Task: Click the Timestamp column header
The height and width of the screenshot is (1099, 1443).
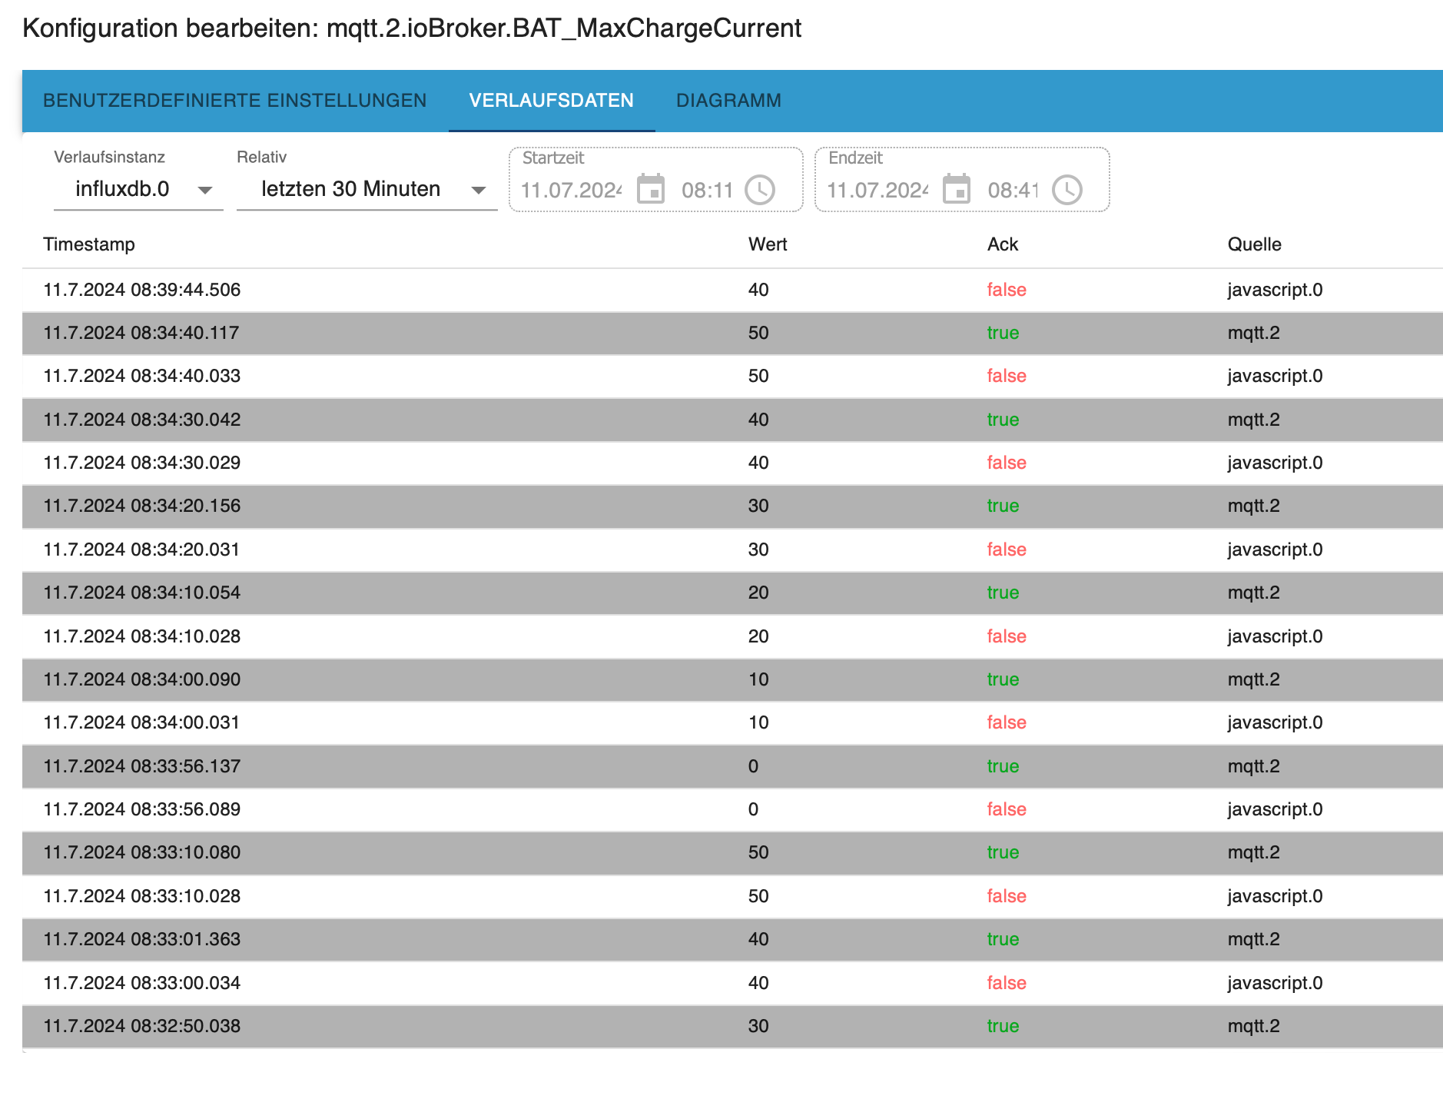Action: click(89, 244)
